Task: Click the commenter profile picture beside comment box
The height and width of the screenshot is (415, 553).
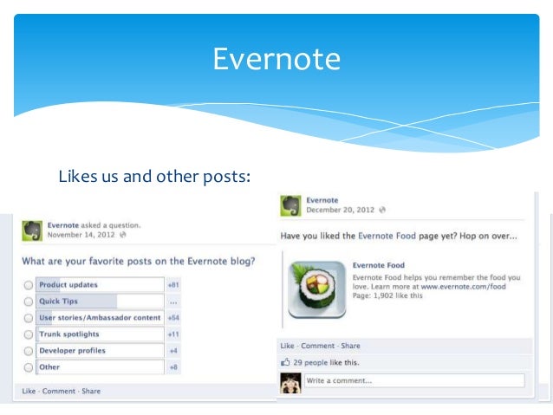Action: click(x=290, y=383)
